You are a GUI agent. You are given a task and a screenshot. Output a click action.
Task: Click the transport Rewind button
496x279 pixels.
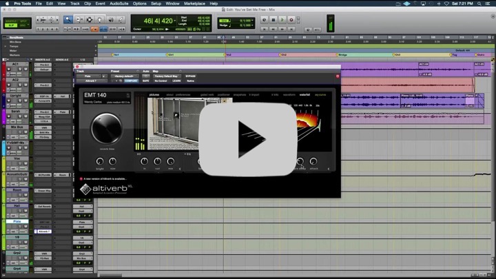click(x=273, y=29)
